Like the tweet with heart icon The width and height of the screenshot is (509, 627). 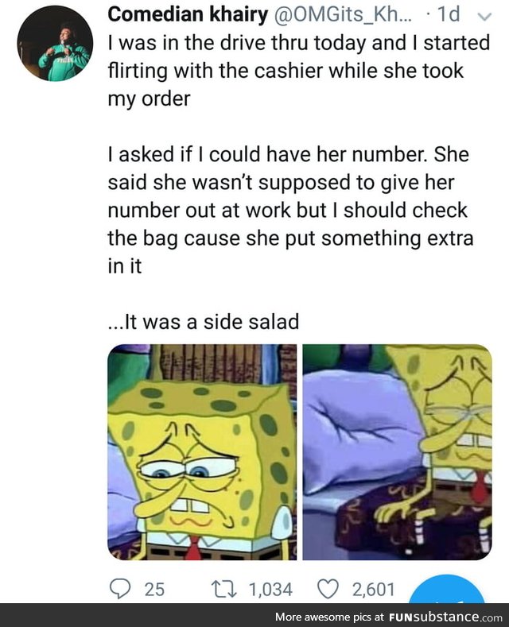point(328,589)
